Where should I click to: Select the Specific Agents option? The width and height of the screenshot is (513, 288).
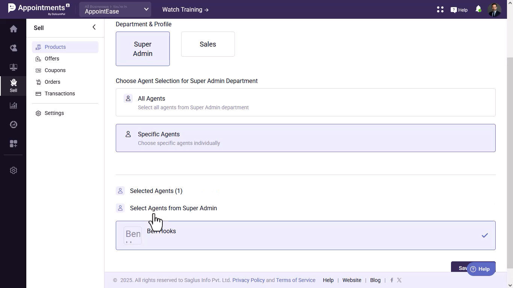pos(305,138)
